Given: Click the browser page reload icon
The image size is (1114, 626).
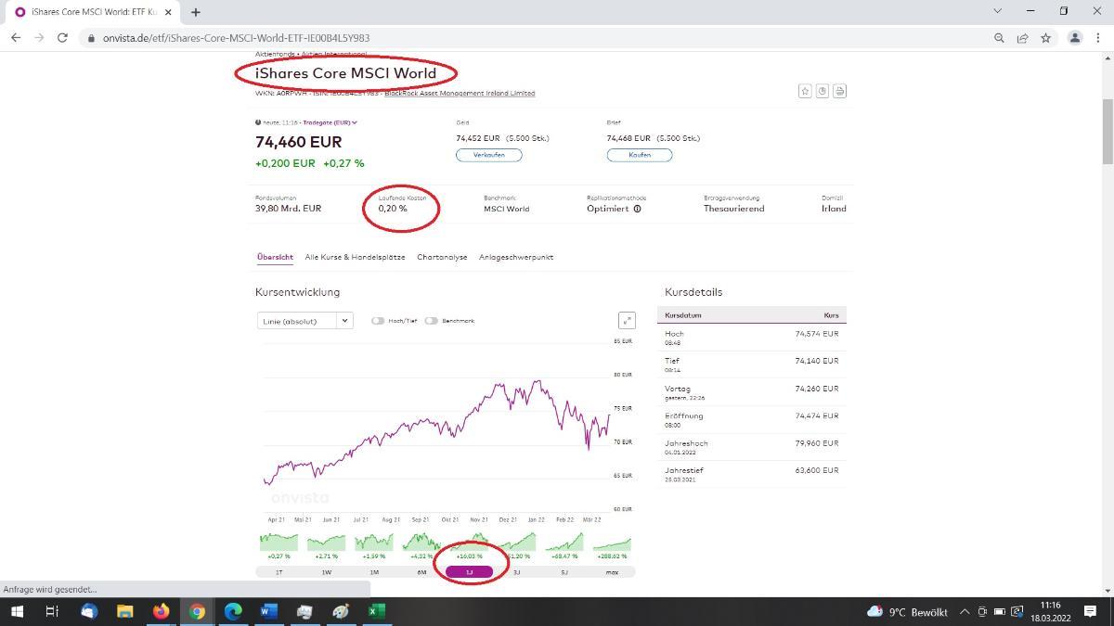Looking at the screenshot, I should click(x=62, y=38).
